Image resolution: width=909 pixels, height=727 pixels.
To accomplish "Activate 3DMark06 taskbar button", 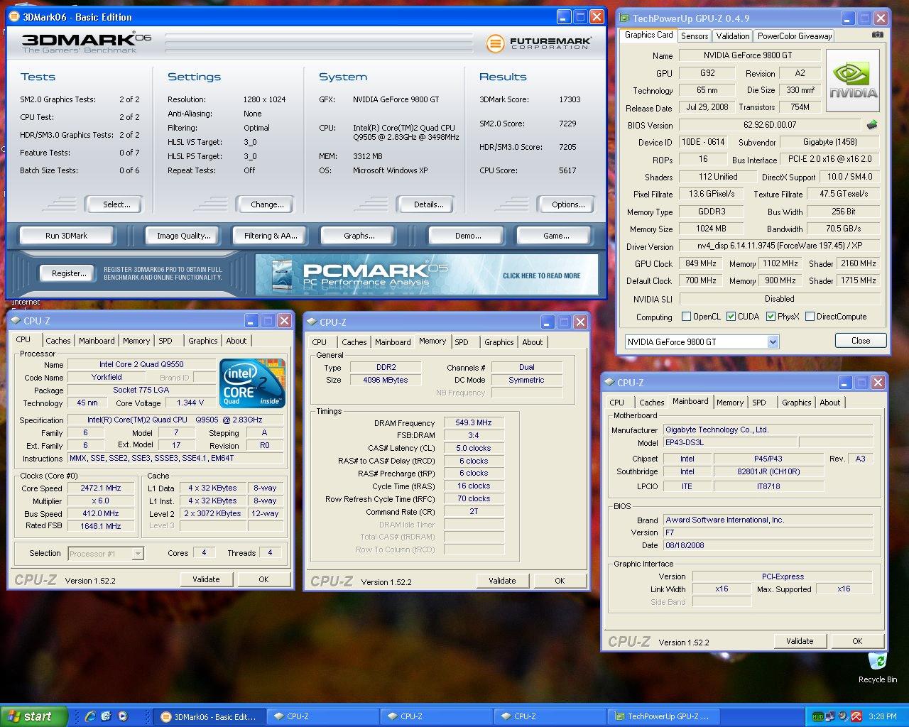I will pos(209,716).
